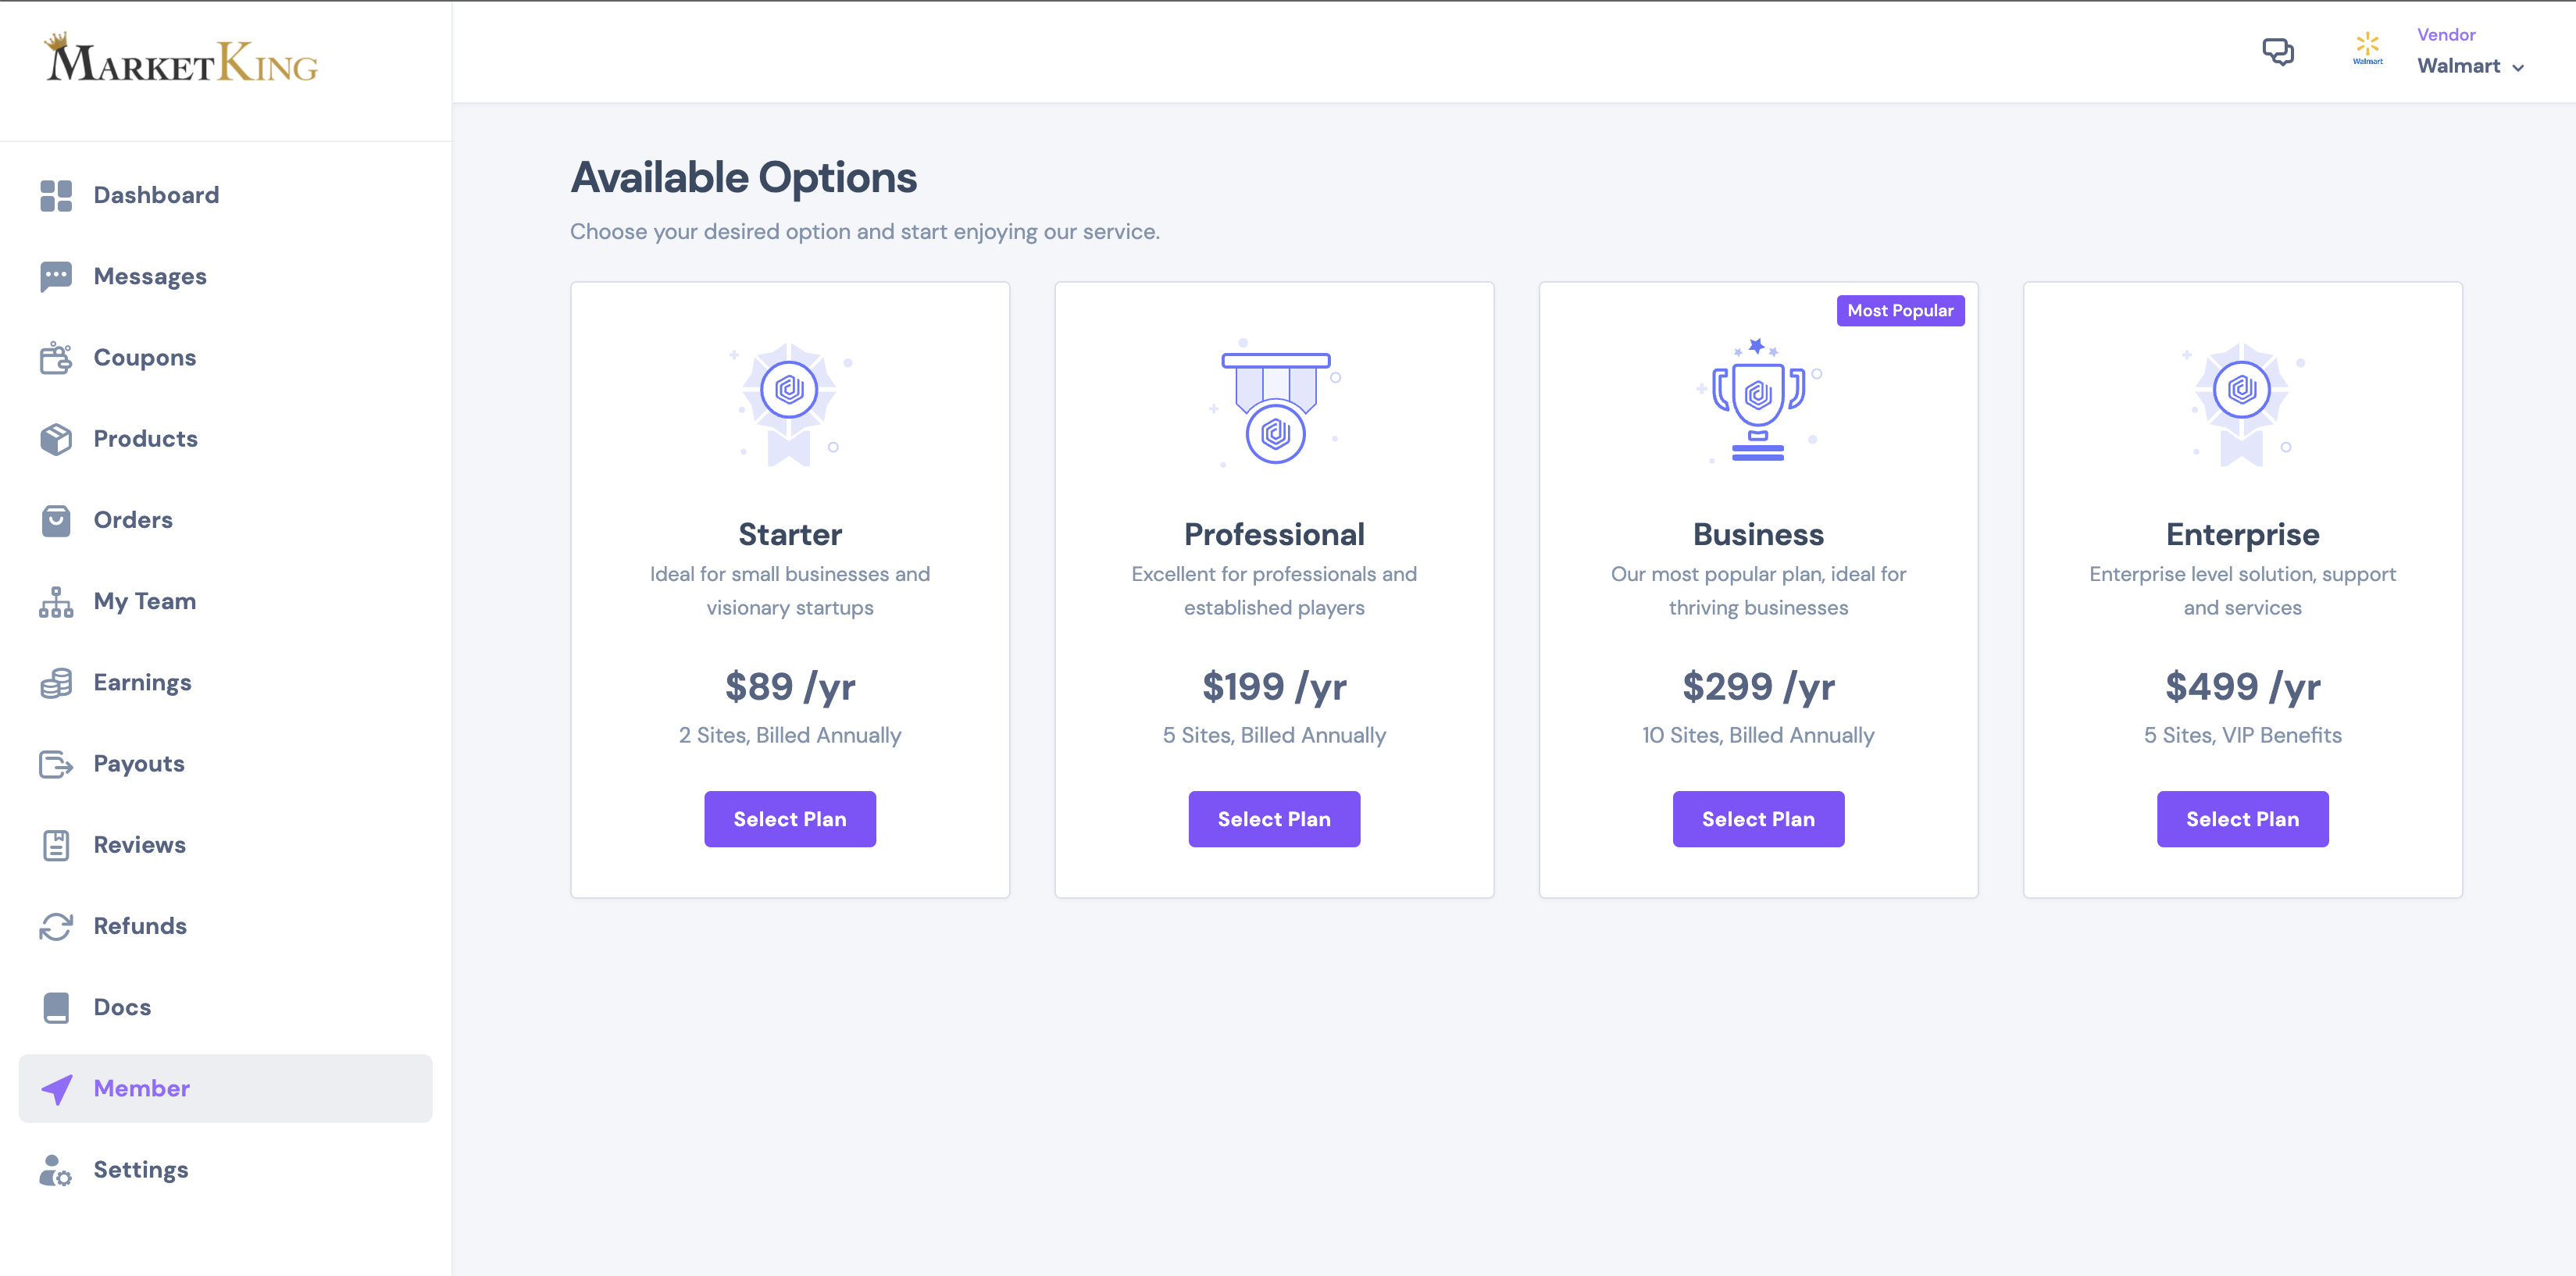Toggle the Refunds sidebar item

(x=140, y=926)
